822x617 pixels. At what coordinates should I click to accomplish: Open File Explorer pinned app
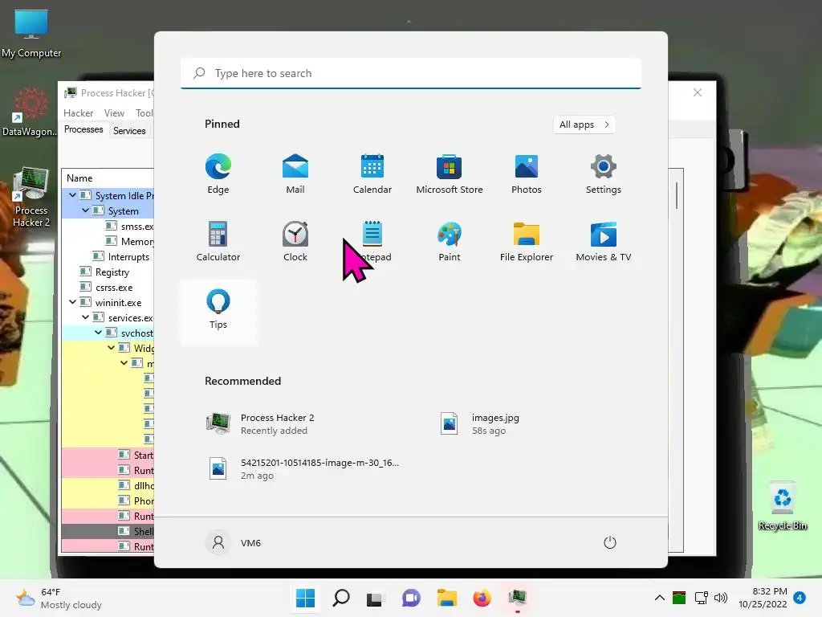(527, 241)
